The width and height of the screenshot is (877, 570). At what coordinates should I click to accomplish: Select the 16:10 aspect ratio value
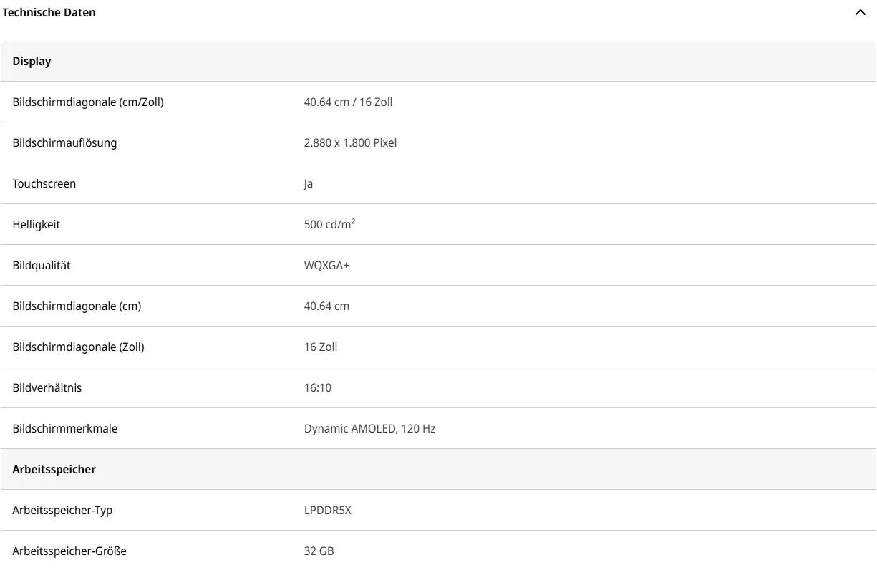coord(317,388)
